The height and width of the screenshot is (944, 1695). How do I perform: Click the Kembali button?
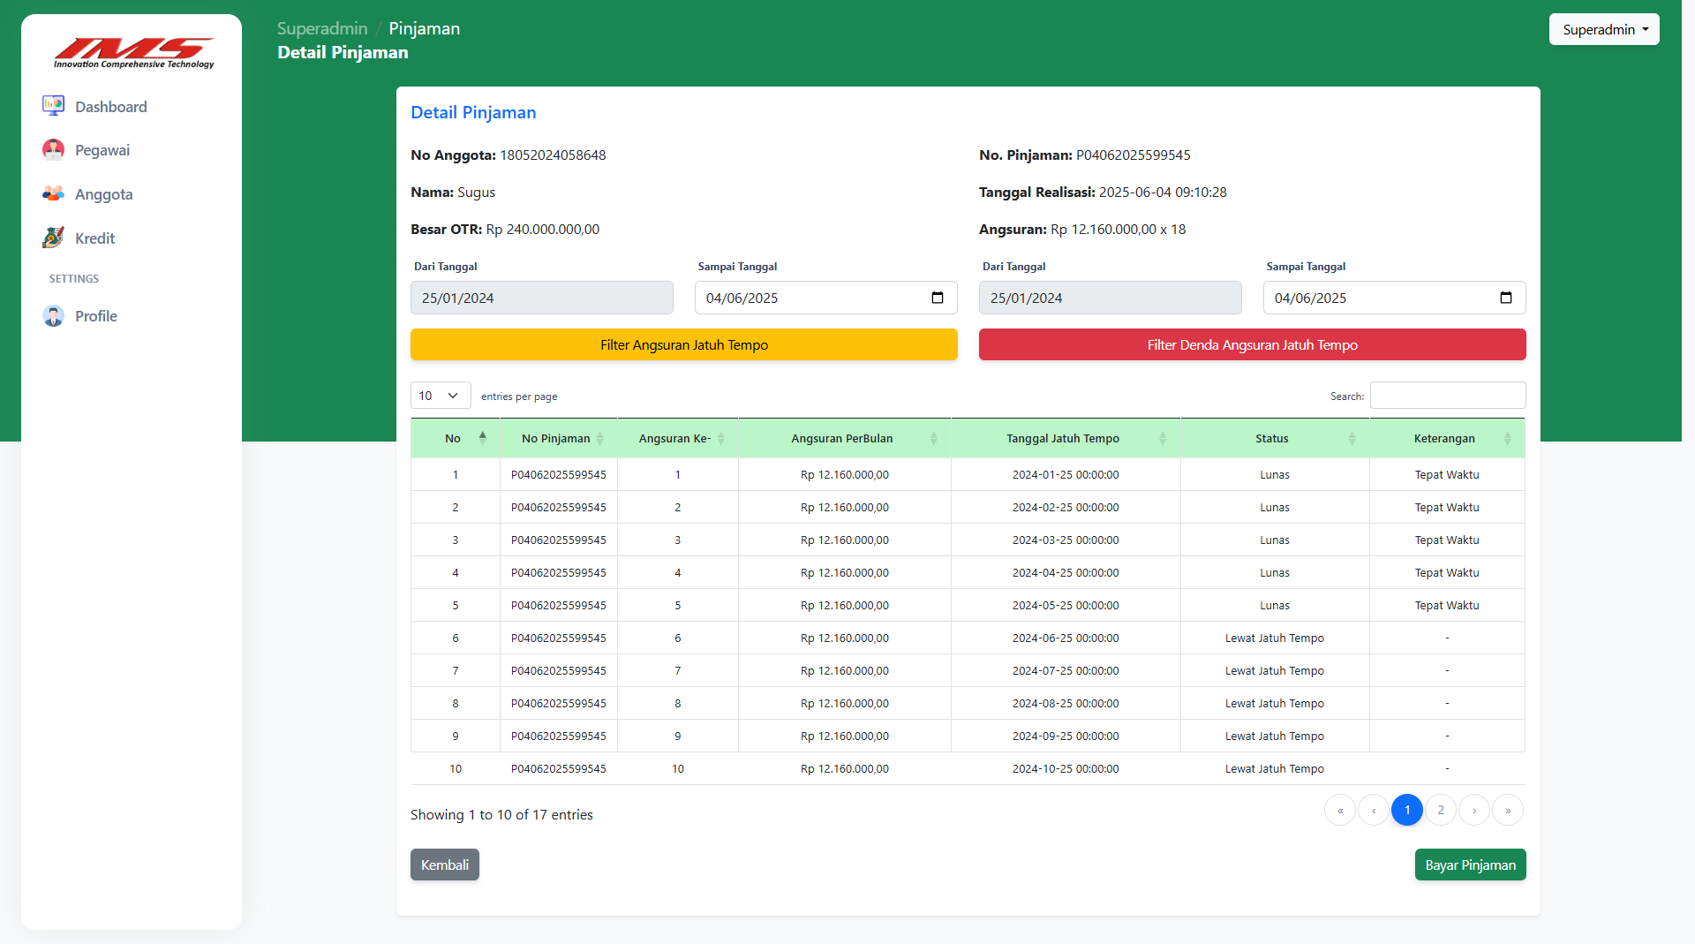point(445,865)
